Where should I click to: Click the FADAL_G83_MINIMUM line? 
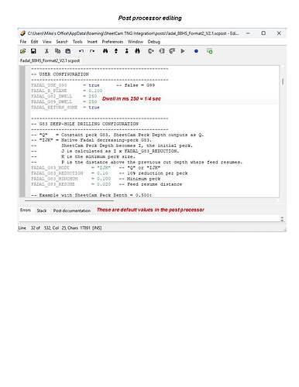click(96, 179)
